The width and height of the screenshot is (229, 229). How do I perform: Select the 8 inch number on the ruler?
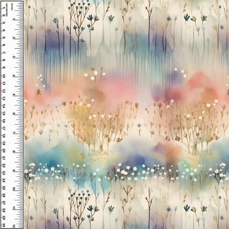tap(14, 152)
